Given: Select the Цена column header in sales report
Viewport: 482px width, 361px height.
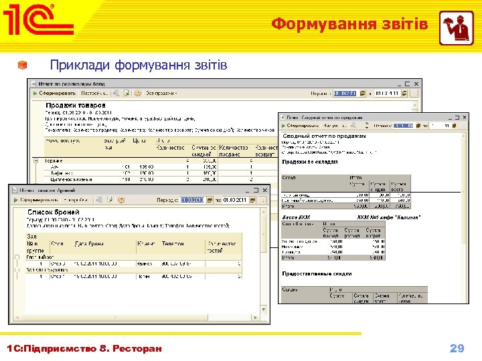Looking at the screenshot, I should [139, 140].
